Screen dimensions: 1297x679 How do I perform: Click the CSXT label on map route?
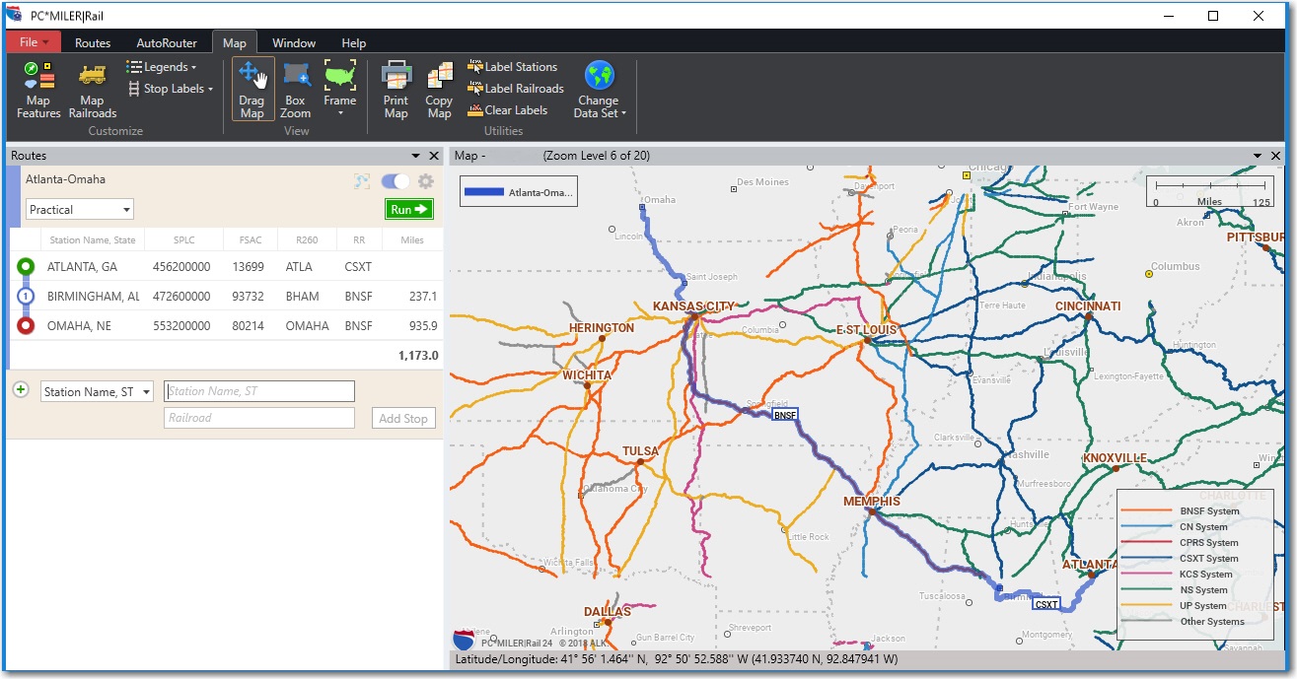pos(1046,604)
